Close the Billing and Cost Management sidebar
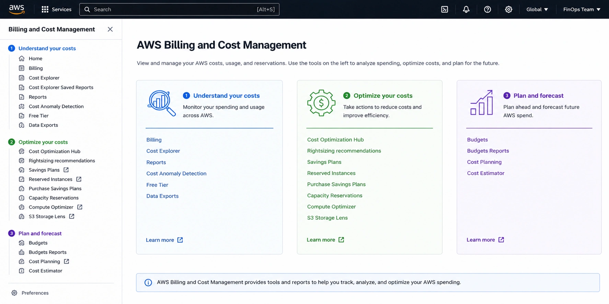 (x=110, y=29)
